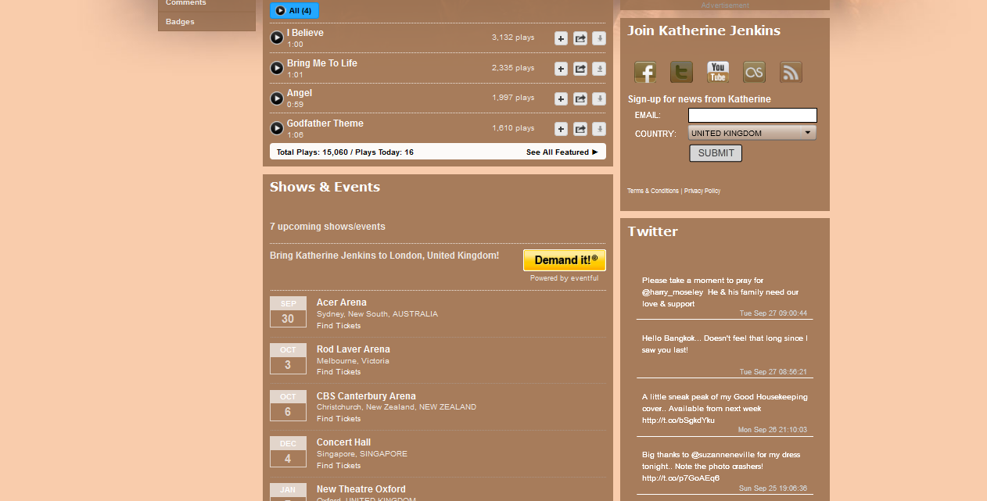The image size is (987, 501).
Task: Click the SEP 30 date badge
Action: (x=288, y=312)
